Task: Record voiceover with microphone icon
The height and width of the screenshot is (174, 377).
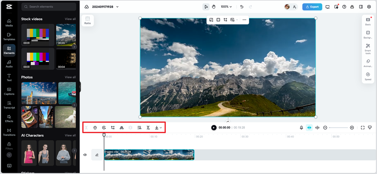Action: (x=301, y=128)
